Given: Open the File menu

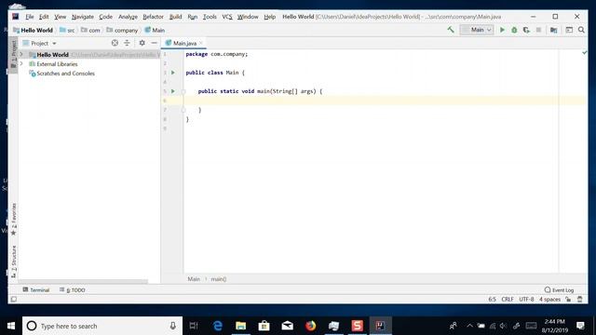Looking at the screenshot, I should coord(30,17).
